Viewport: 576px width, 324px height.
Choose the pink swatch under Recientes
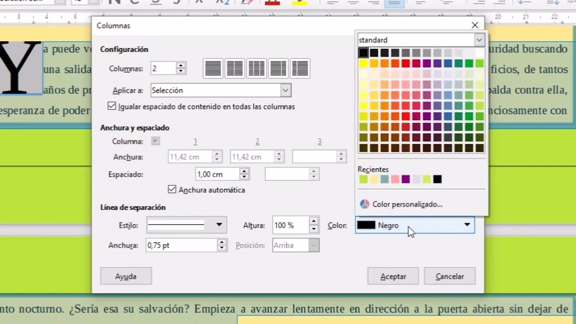click(395, 179)
